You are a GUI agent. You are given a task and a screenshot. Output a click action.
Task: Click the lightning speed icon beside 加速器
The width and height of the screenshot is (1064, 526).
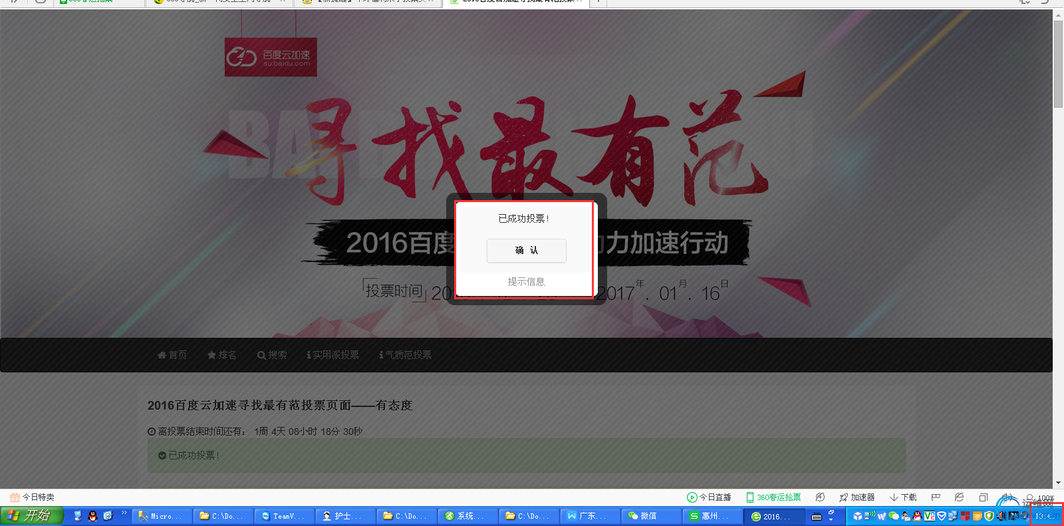[821, 497]
